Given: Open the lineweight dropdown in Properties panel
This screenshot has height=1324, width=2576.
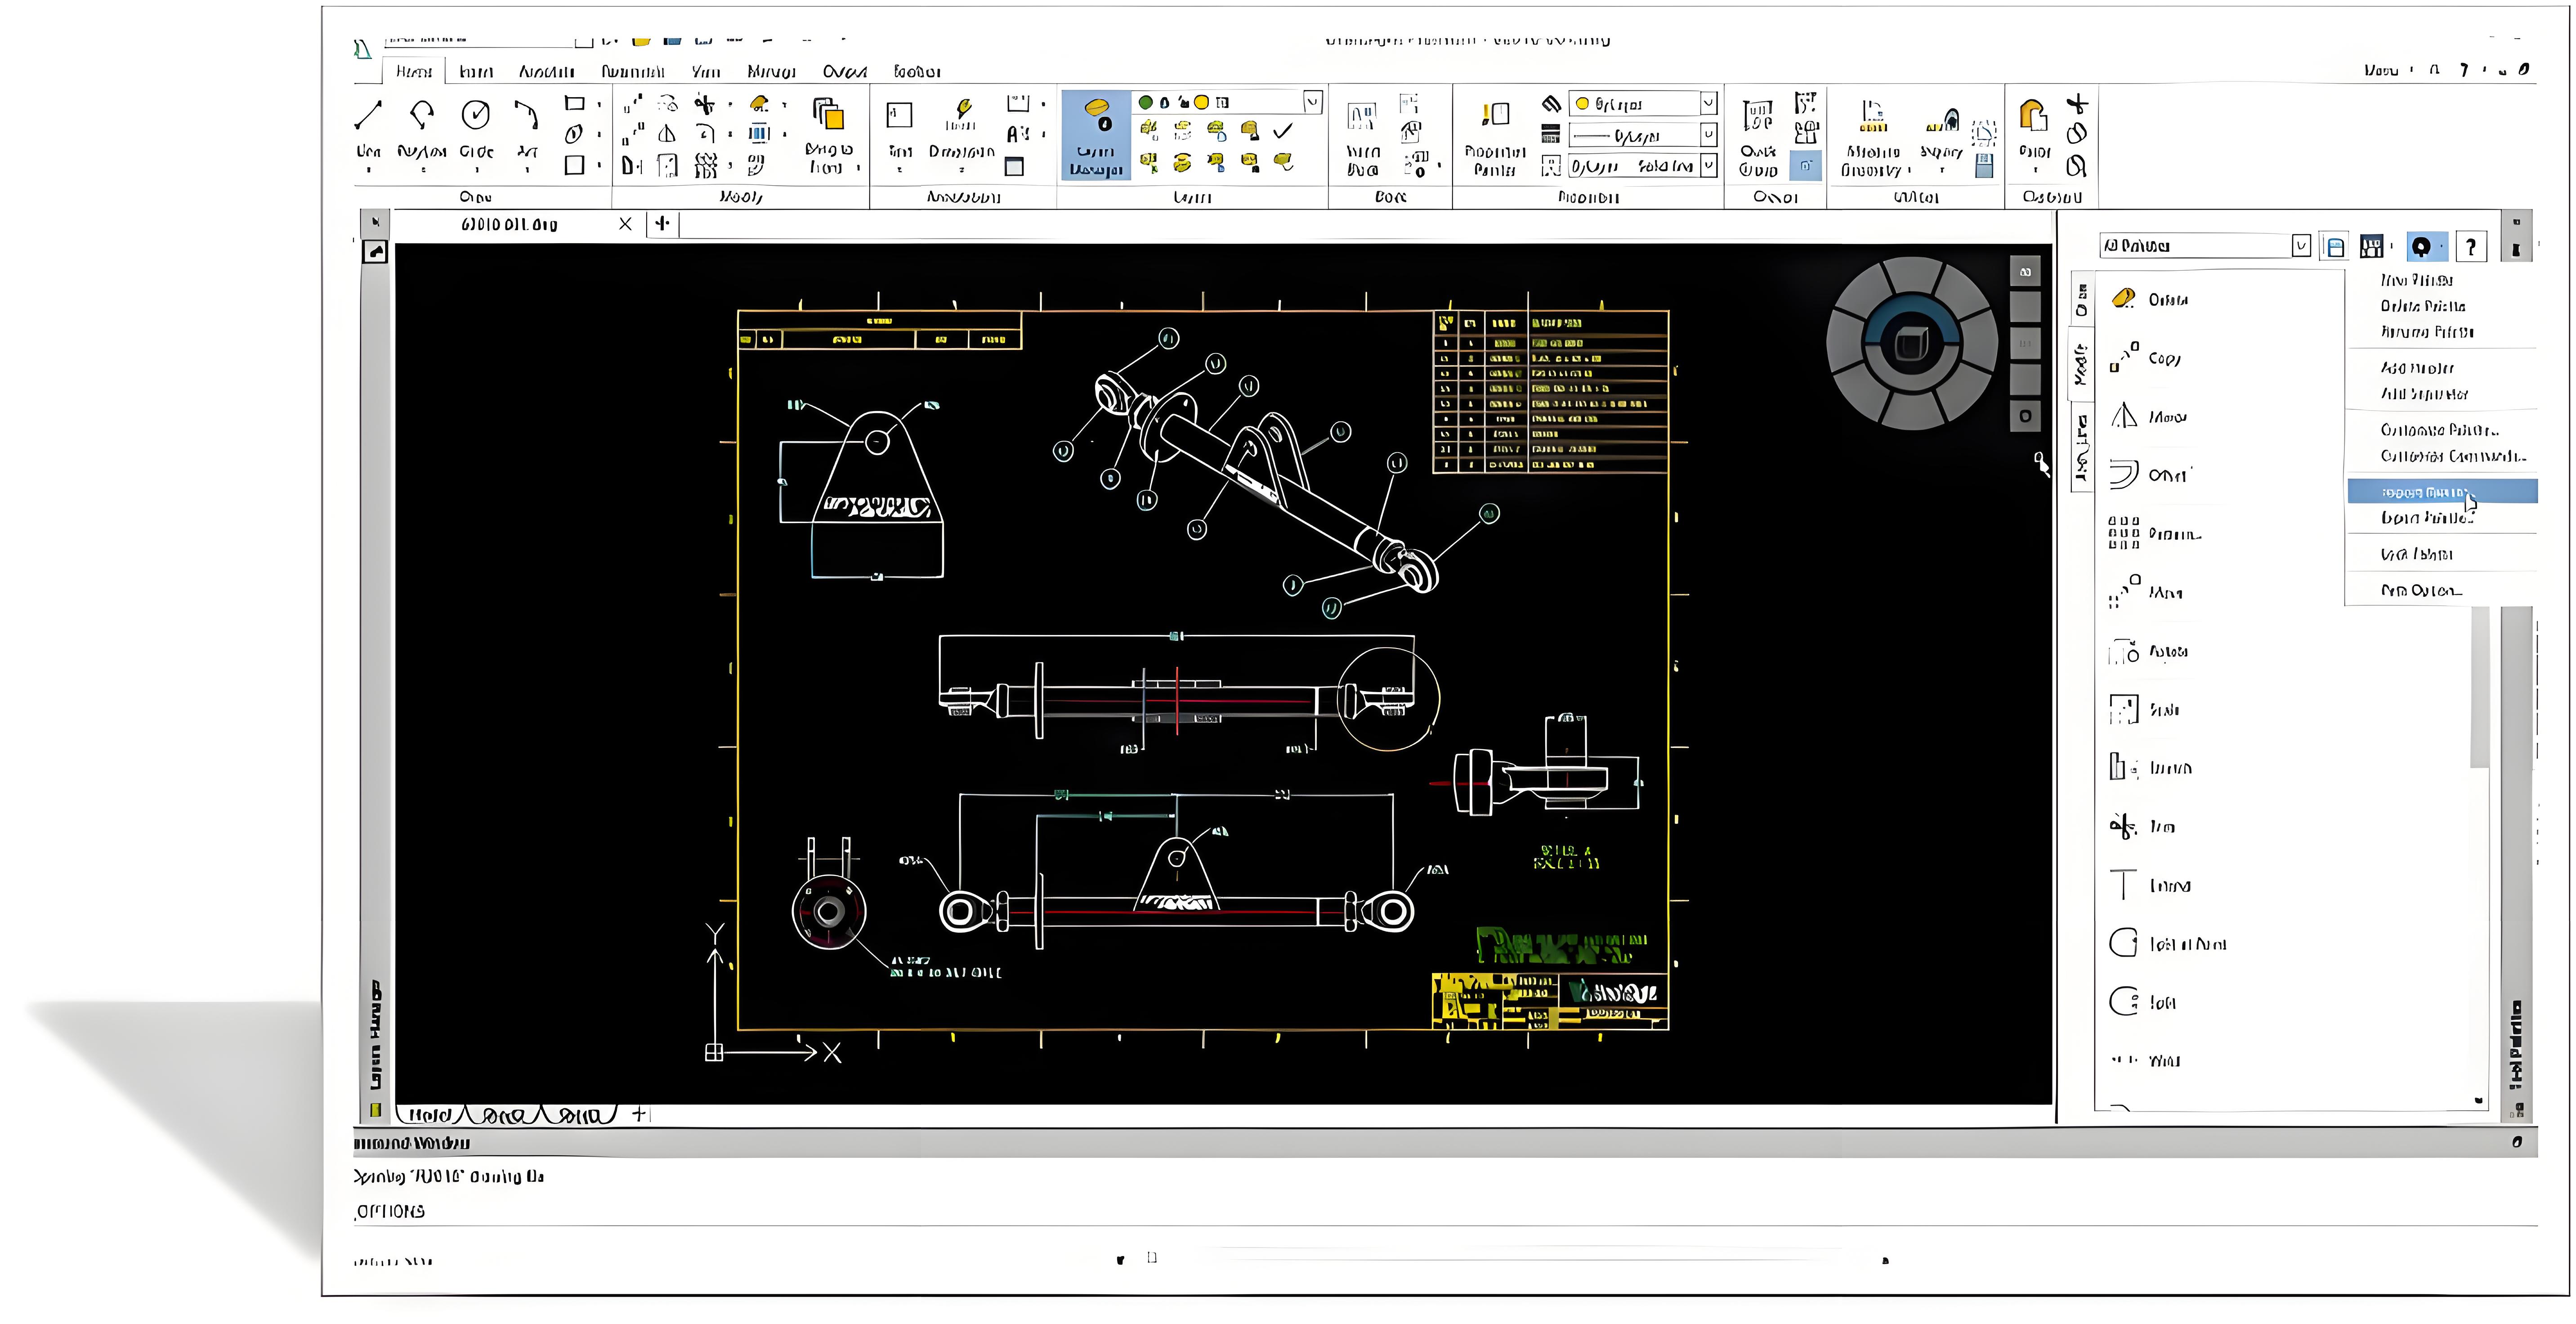Looking at the screenshot, I should click(x=1643, y=135).
